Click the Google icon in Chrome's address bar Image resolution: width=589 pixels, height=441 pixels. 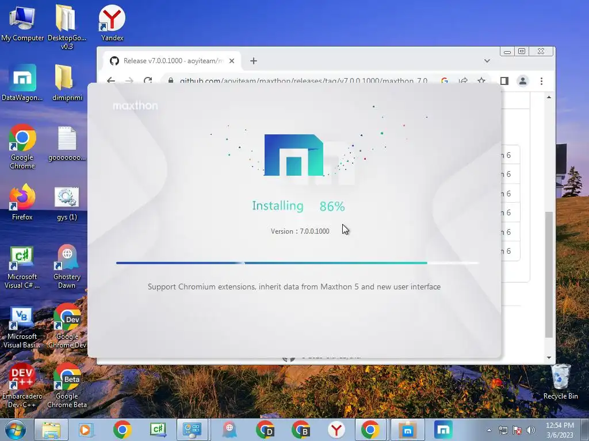[445, 80]
